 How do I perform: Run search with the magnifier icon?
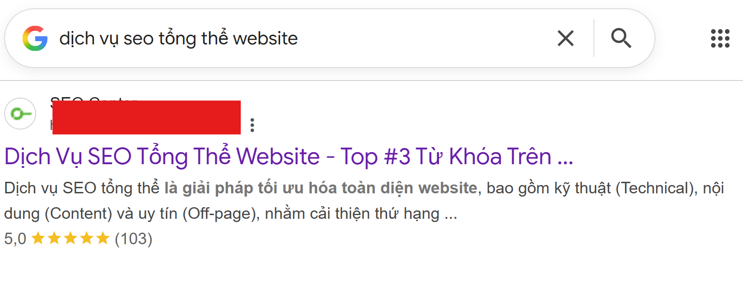[621, 38]
